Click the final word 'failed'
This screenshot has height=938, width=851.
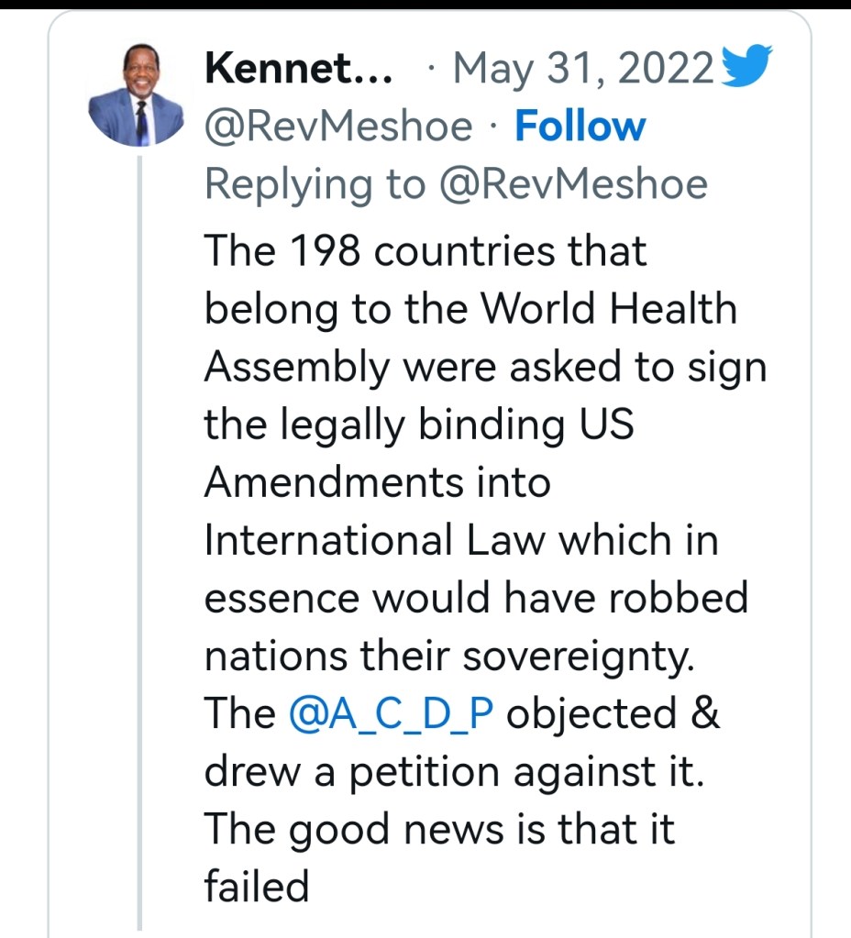tap(257, 888)
